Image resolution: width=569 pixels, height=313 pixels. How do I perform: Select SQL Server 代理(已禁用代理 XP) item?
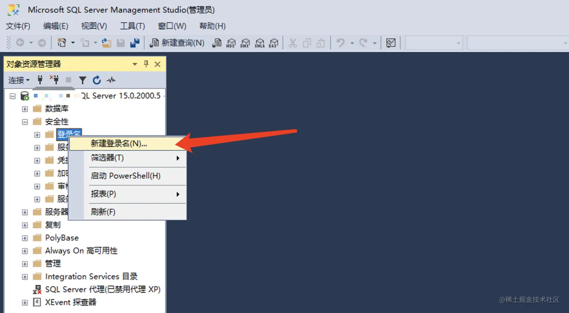coord(103,290)
